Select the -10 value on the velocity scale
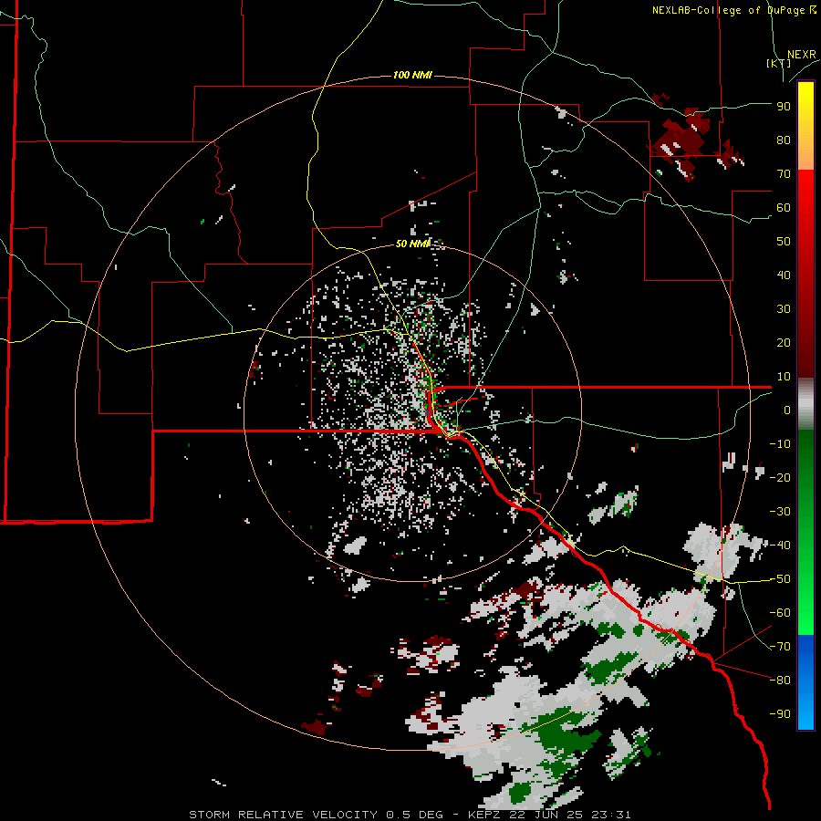 (780, 444)
